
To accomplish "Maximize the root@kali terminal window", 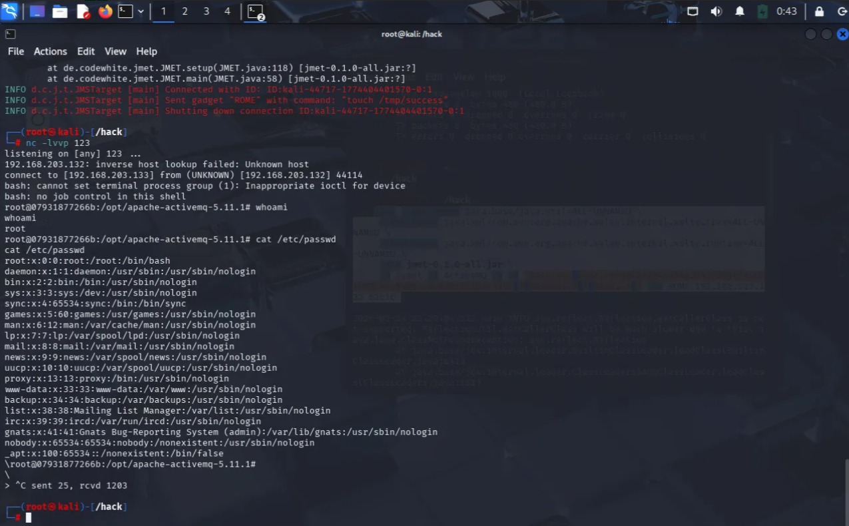I will point(826,34).
